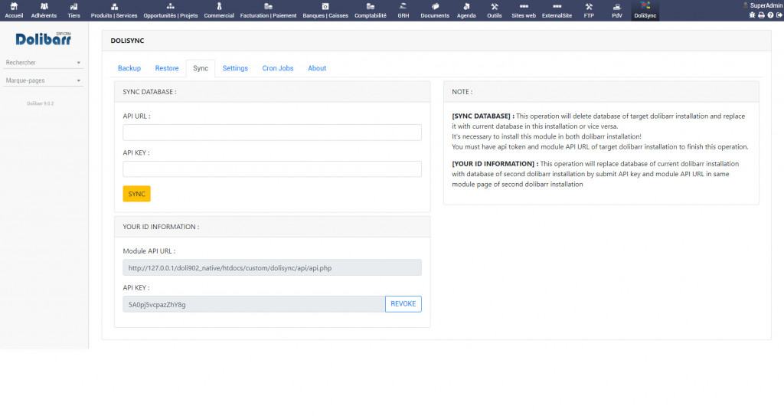Image resolution: width=784 pixels, height=416 pixels.
Task: Click the Dolibarr logo
Action: [43, 39]
